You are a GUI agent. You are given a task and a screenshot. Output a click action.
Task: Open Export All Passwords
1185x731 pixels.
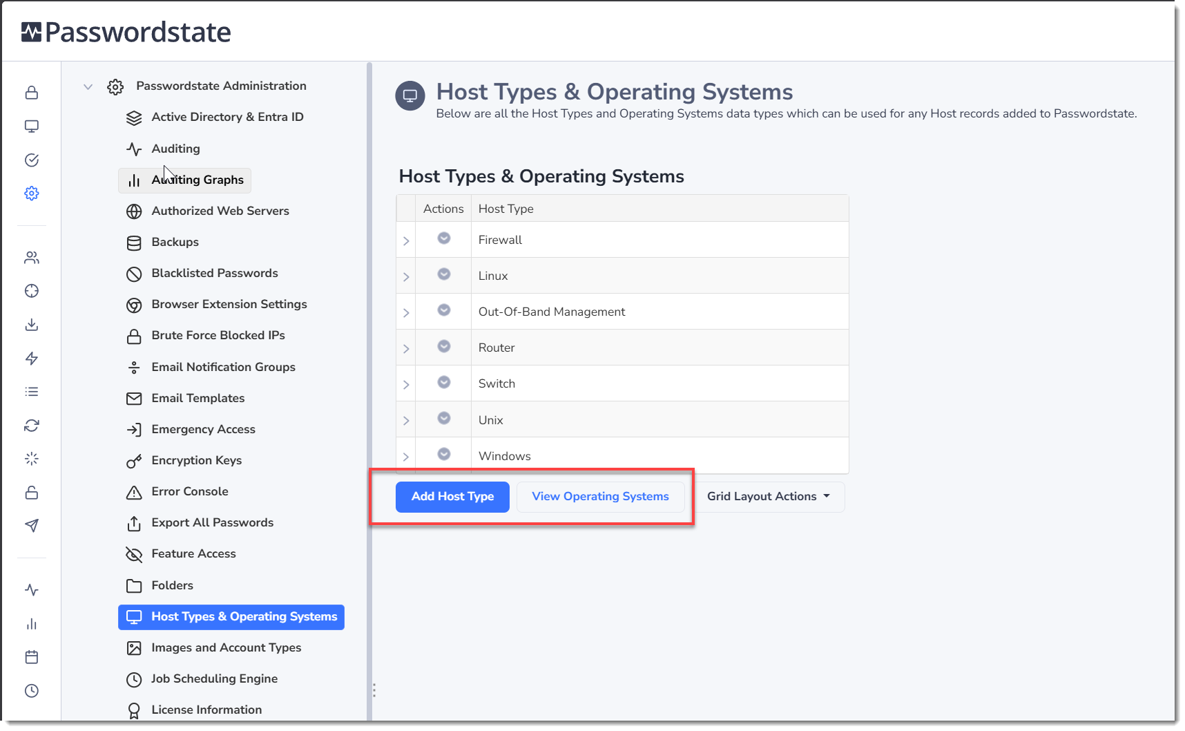pyautogui.click(x=200, y=523)
